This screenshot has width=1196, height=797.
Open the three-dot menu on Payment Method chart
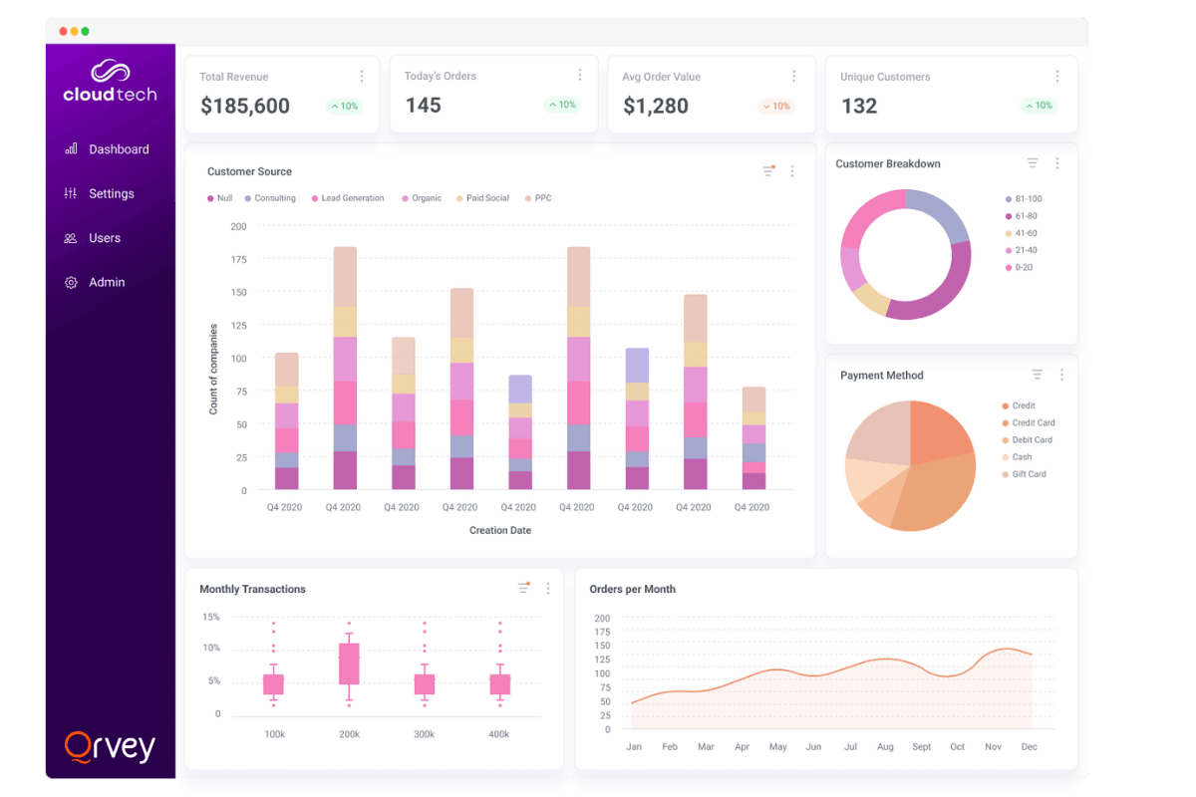[1059, 375]
